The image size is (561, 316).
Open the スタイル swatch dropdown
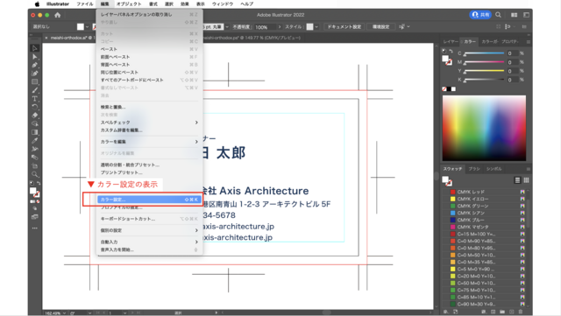pos(316,27)
